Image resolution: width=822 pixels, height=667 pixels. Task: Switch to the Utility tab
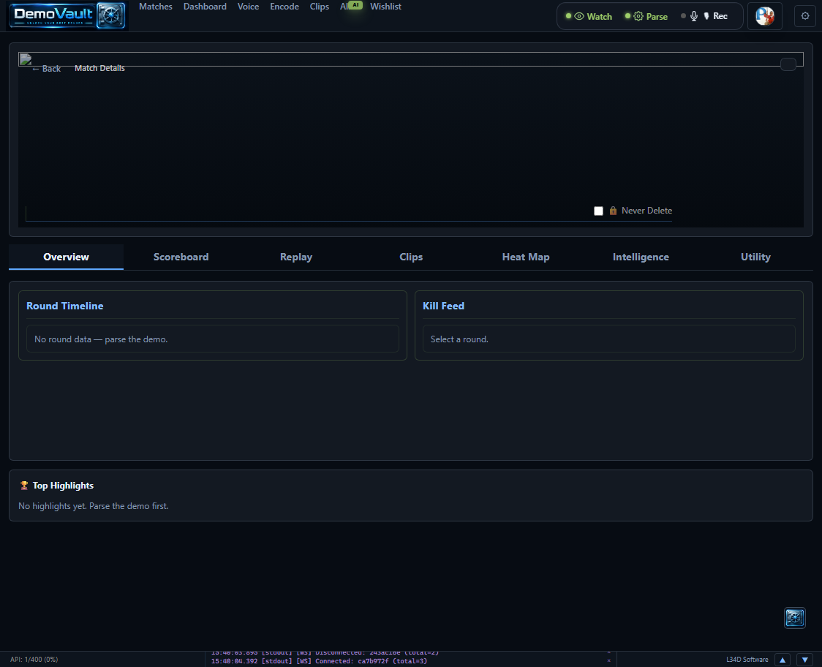tap(755, 257)
